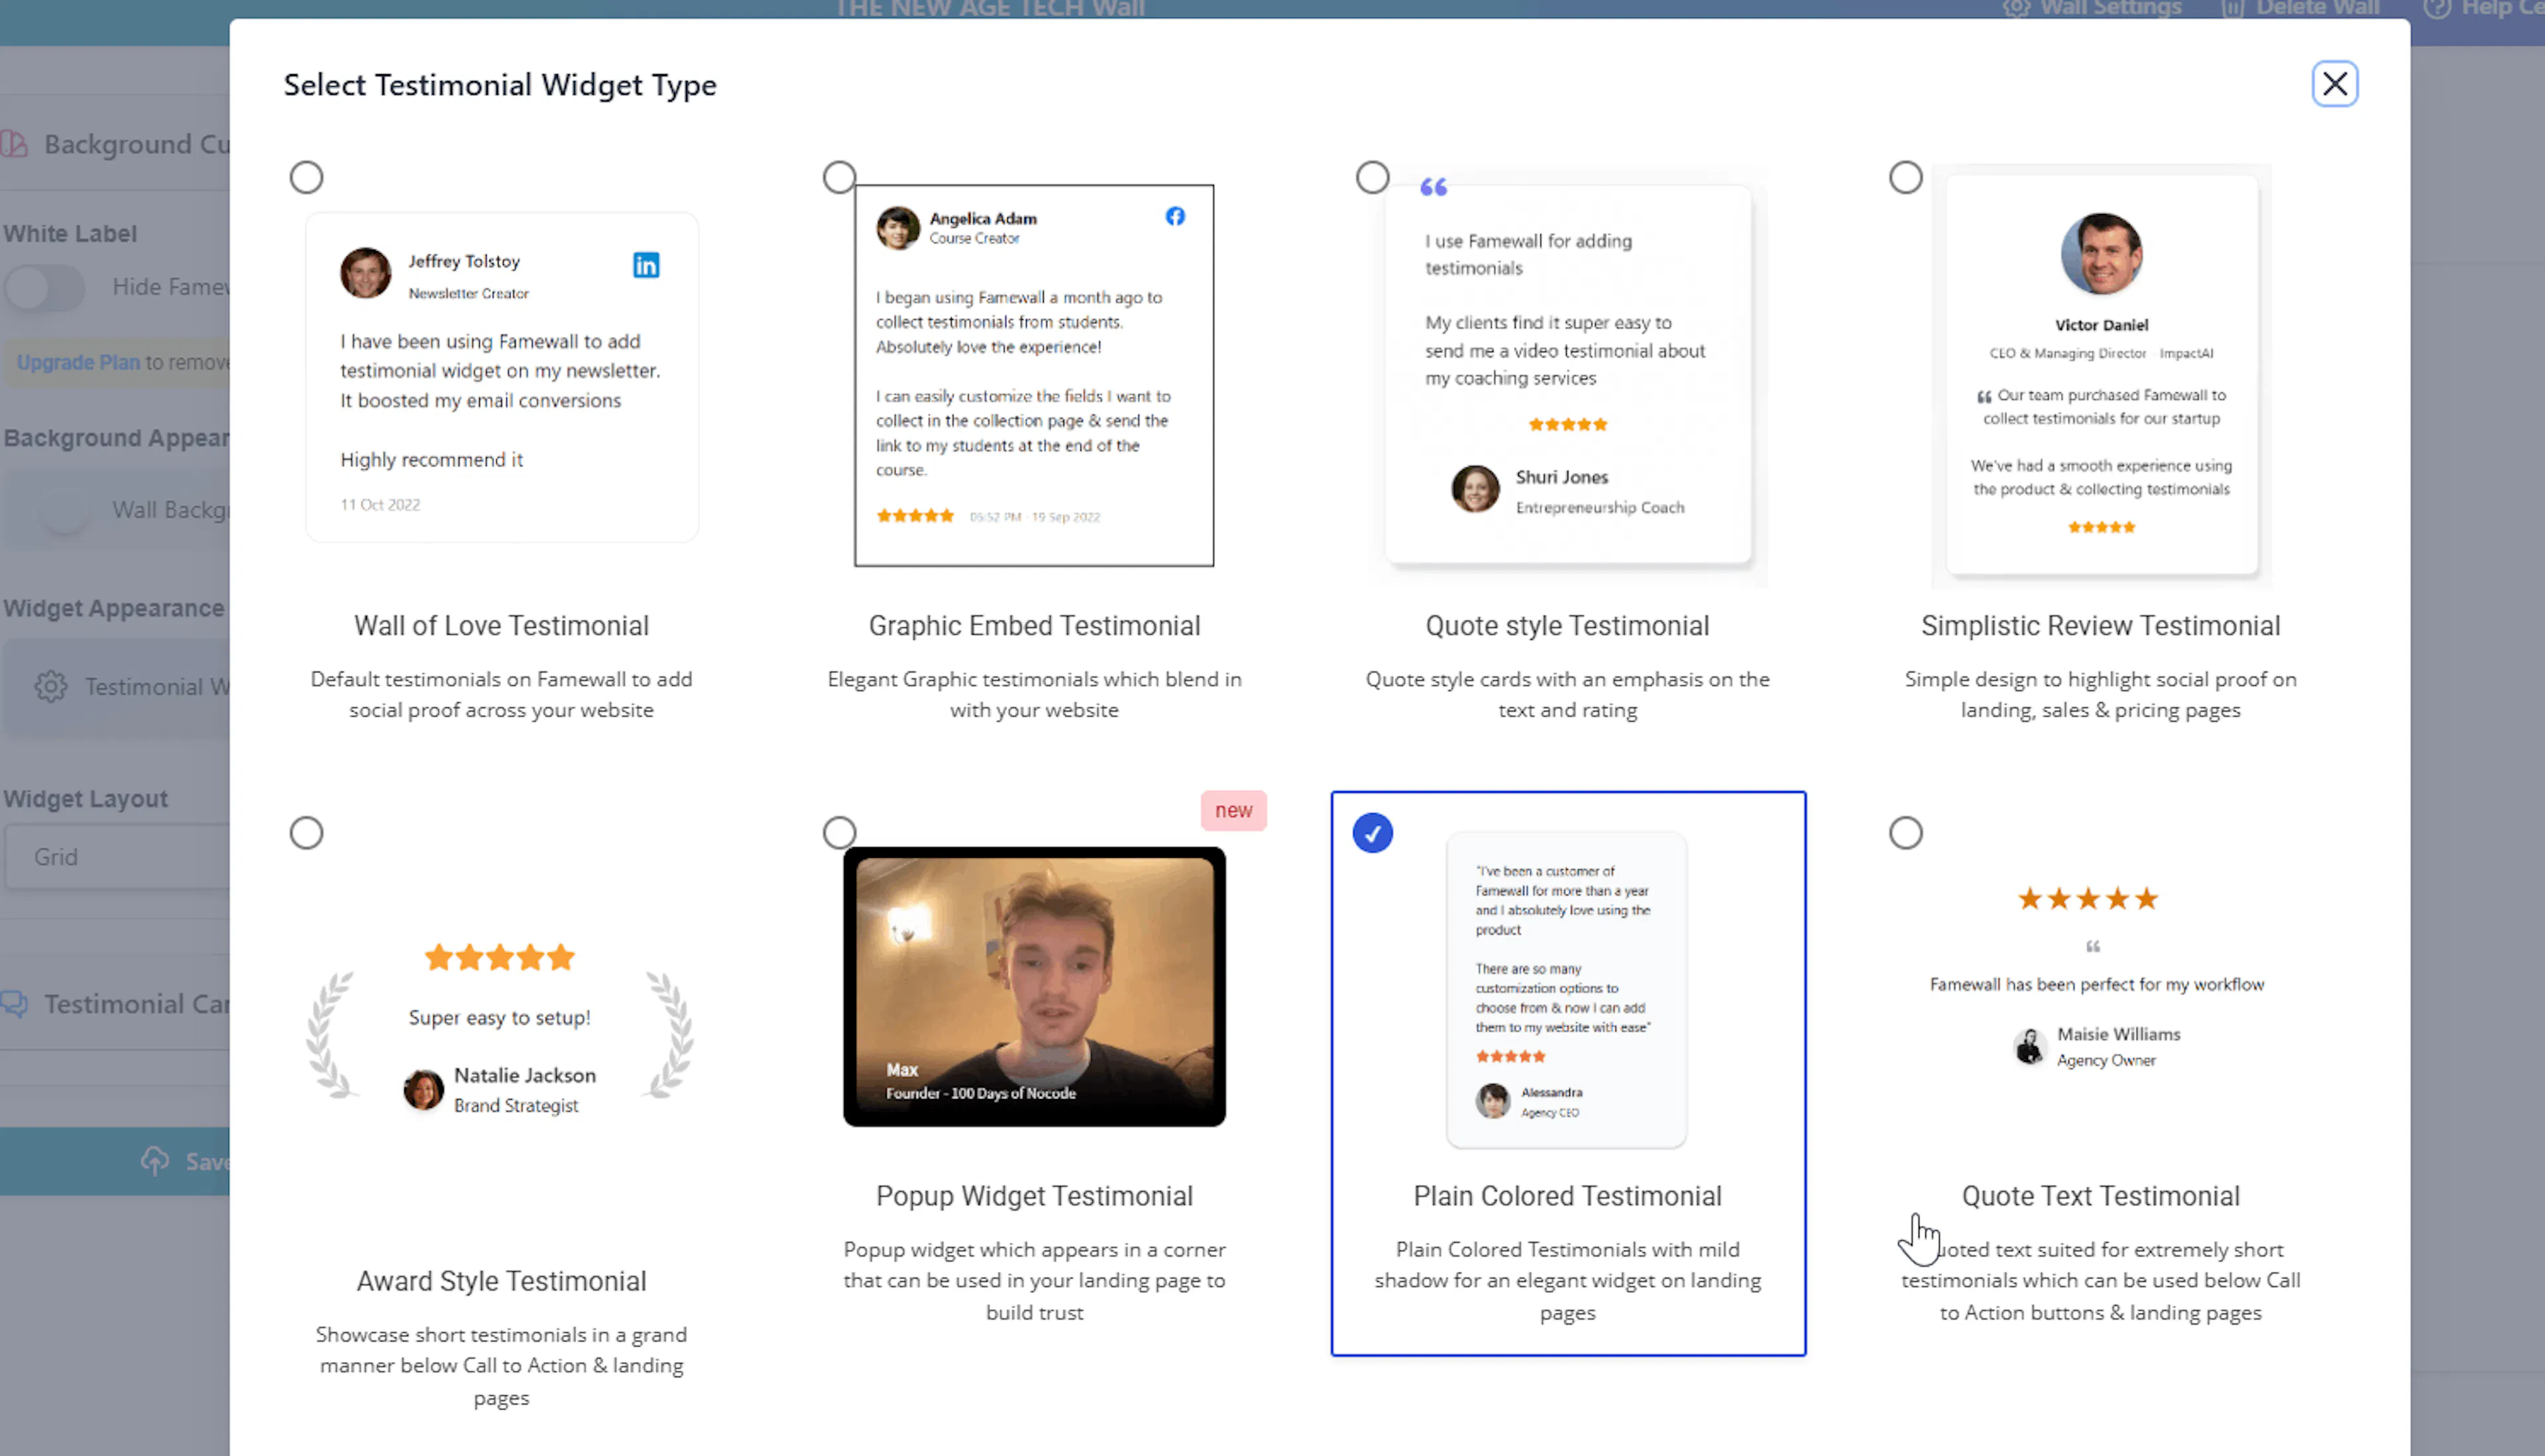
Task: Click the purple quote mark icon on Quote style card
Action: coord(1434,187)
